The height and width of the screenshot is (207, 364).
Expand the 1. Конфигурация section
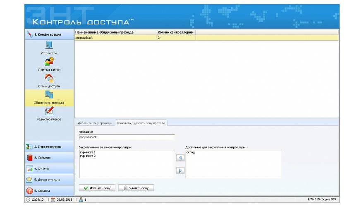pyautogui.click(x=49, y=34)
